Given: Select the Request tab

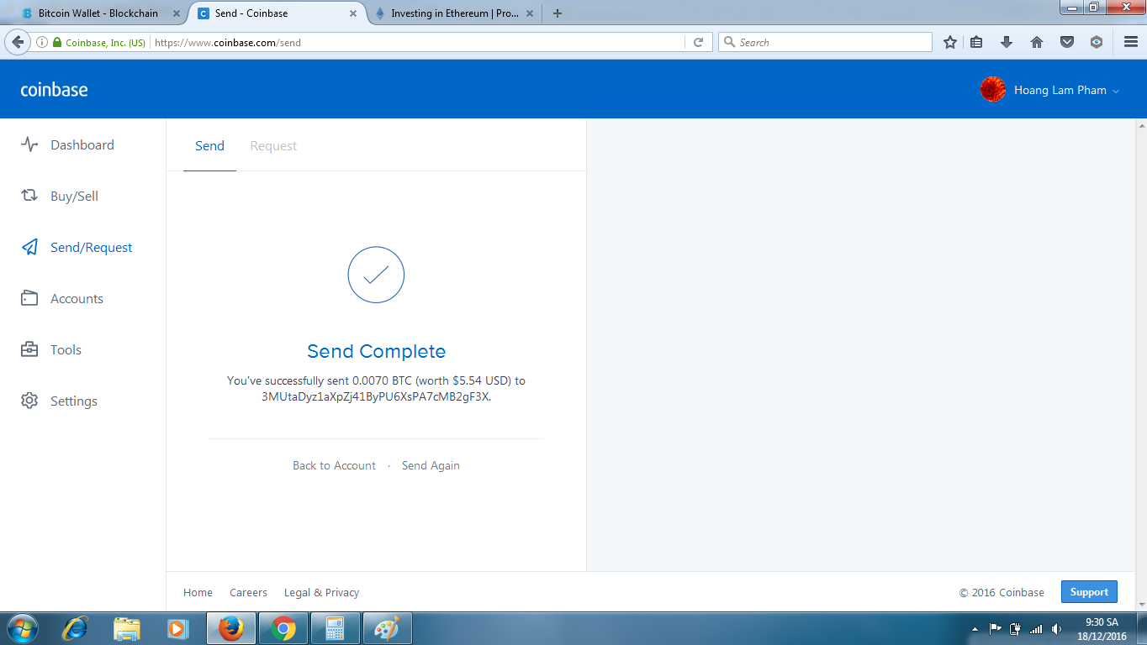Looking at the screenshot, I should click(x=273, y=145).
